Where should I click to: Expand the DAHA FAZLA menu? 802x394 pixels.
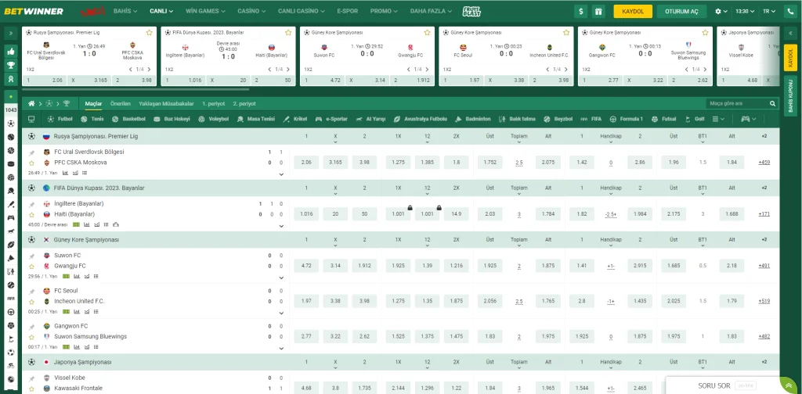click(432, 11)
